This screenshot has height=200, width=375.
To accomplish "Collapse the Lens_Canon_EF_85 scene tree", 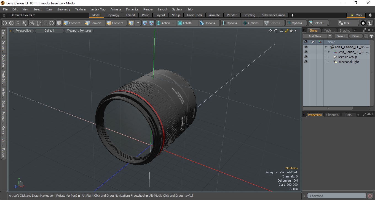I will pos(326,47).
